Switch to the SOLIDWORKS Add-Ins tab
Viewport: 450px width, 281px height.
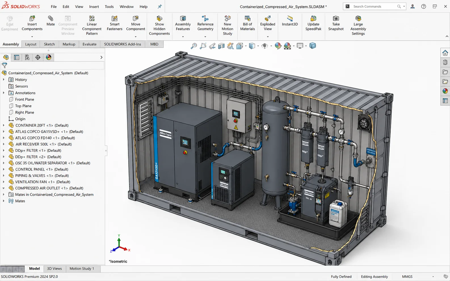click(x=122, y=44)
